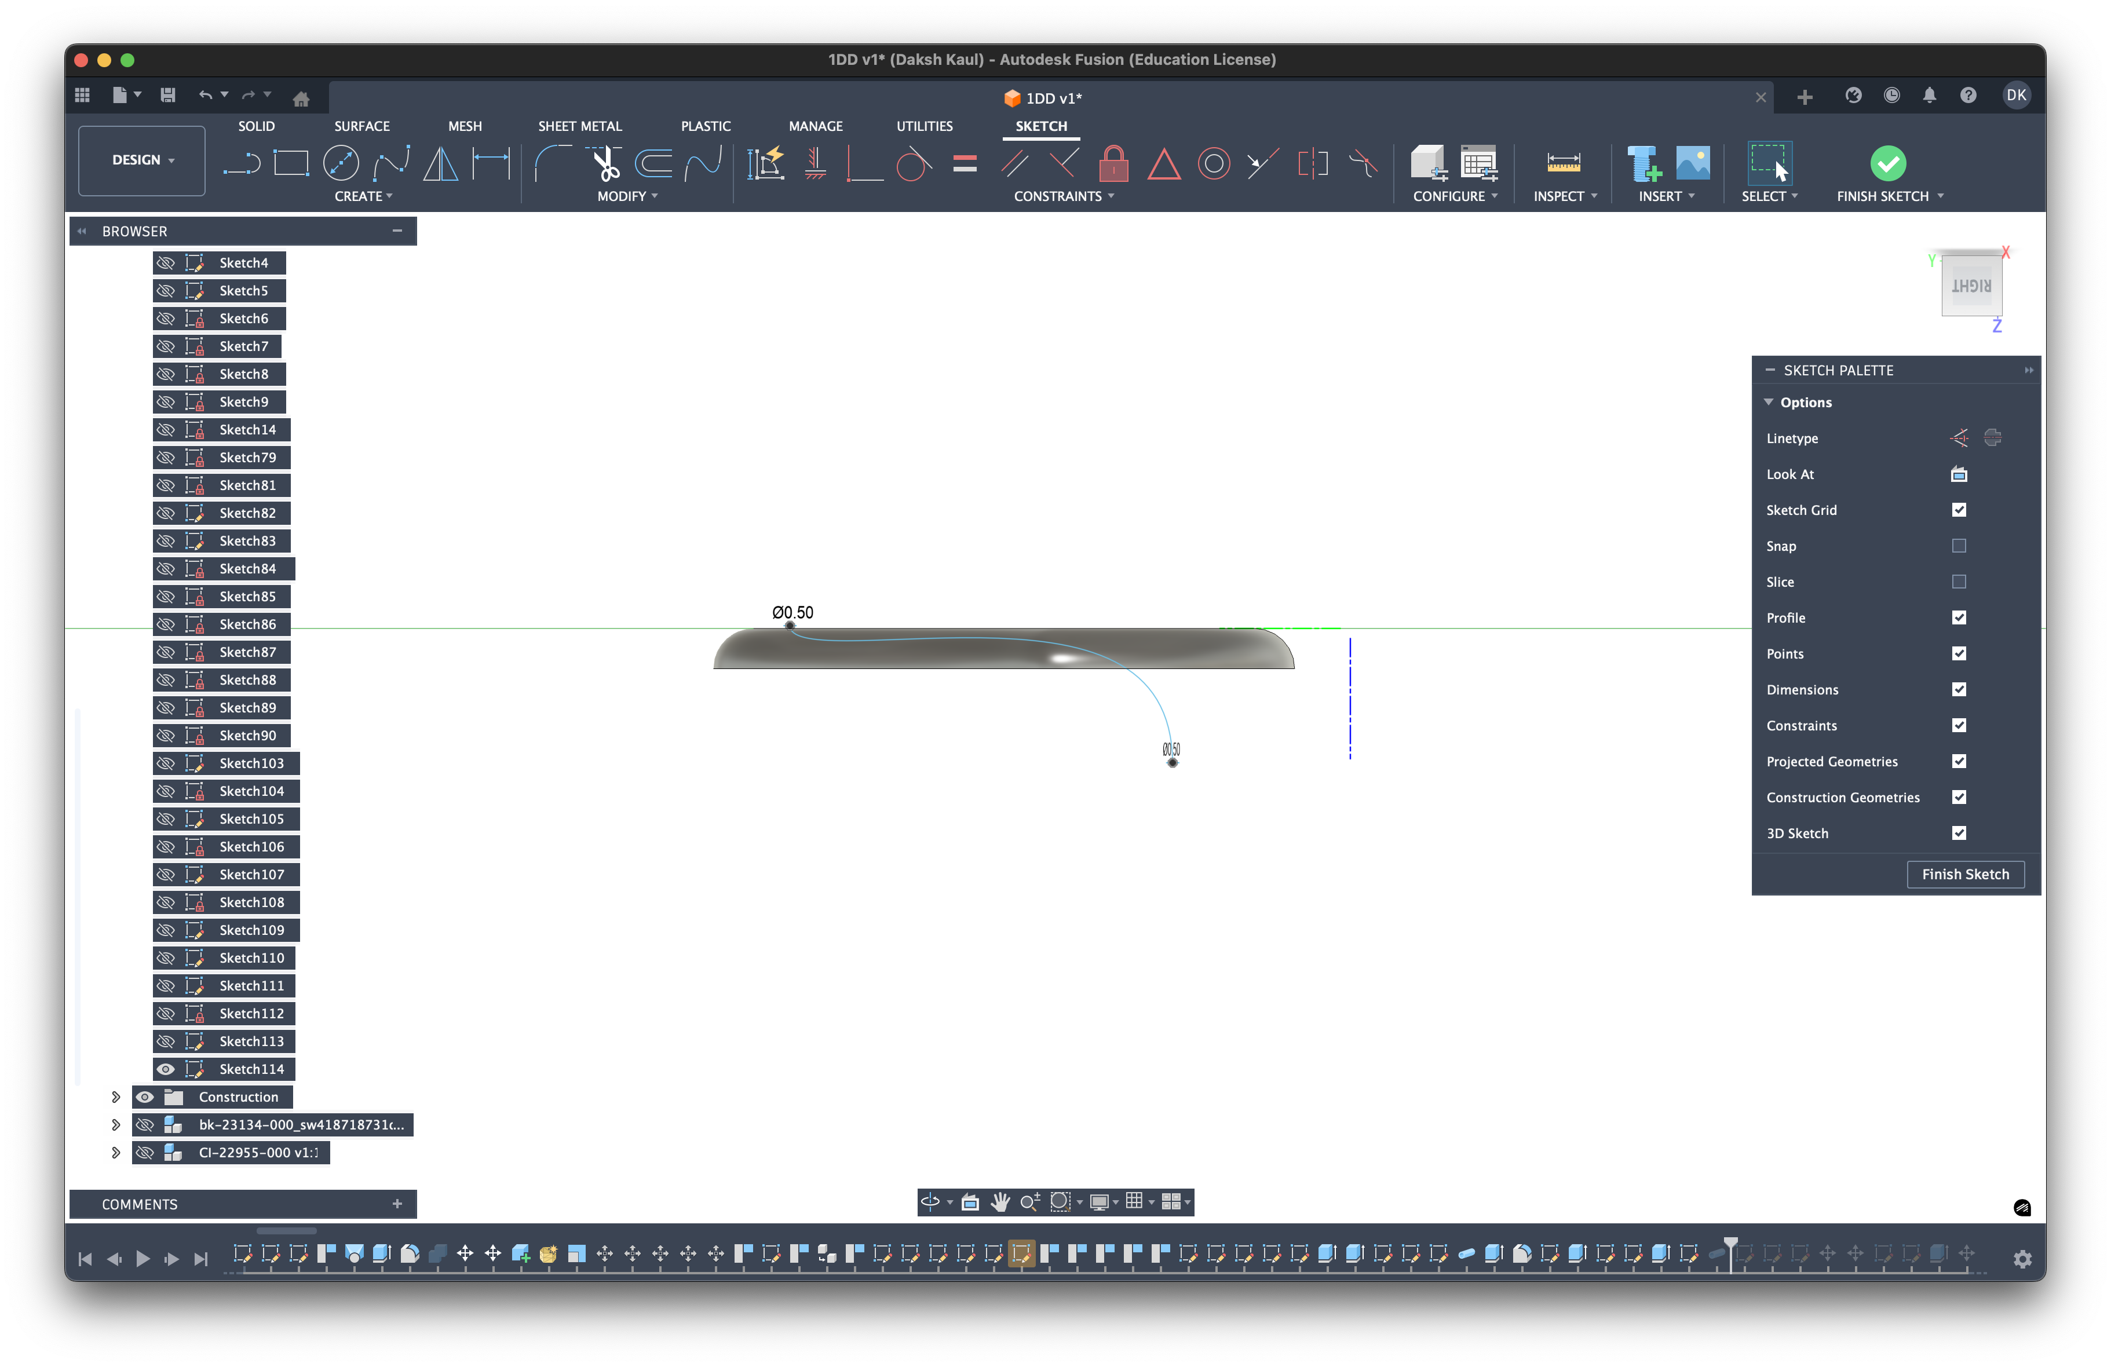Click the green FINISH SKETCH checkmark
The height and width of the screenshot is (1367, 2111).
pyautogui.click(x=1887, y=164)
